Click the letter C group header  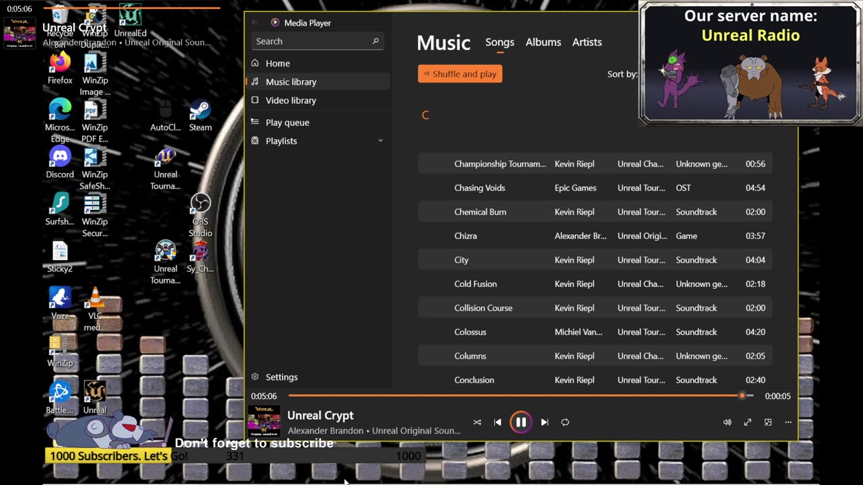click(x=425, y=115)
